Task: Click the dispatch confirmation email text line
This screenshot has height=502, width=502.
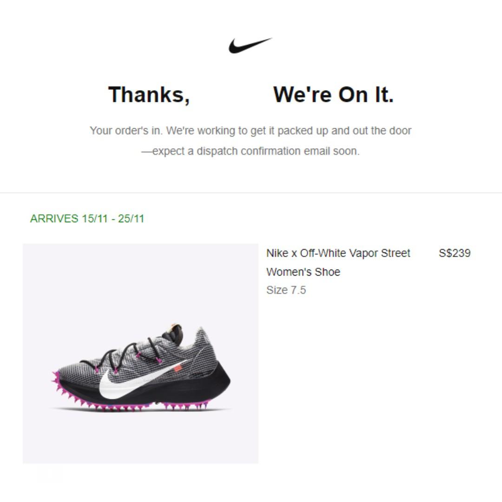Action: pos(251,151)
